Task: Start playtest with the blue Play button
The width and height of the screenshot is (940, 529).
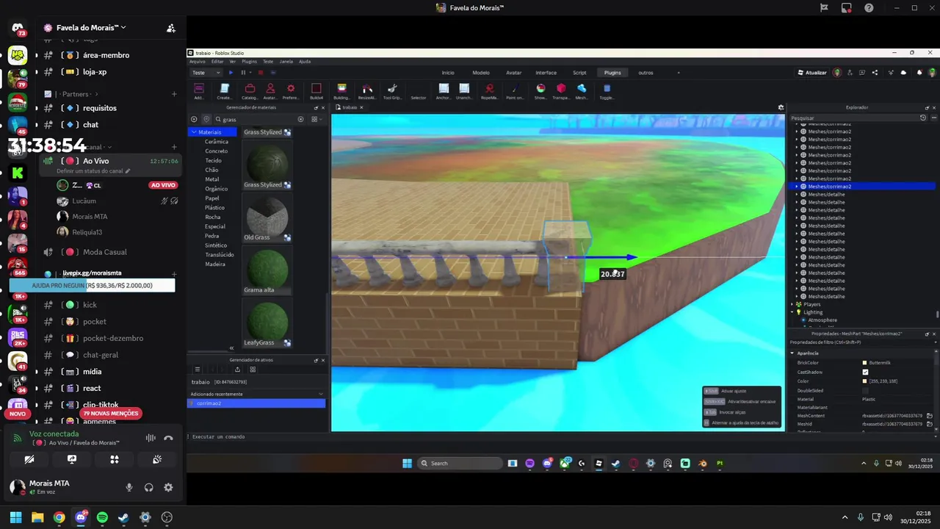Action: [x=231, y=73]
